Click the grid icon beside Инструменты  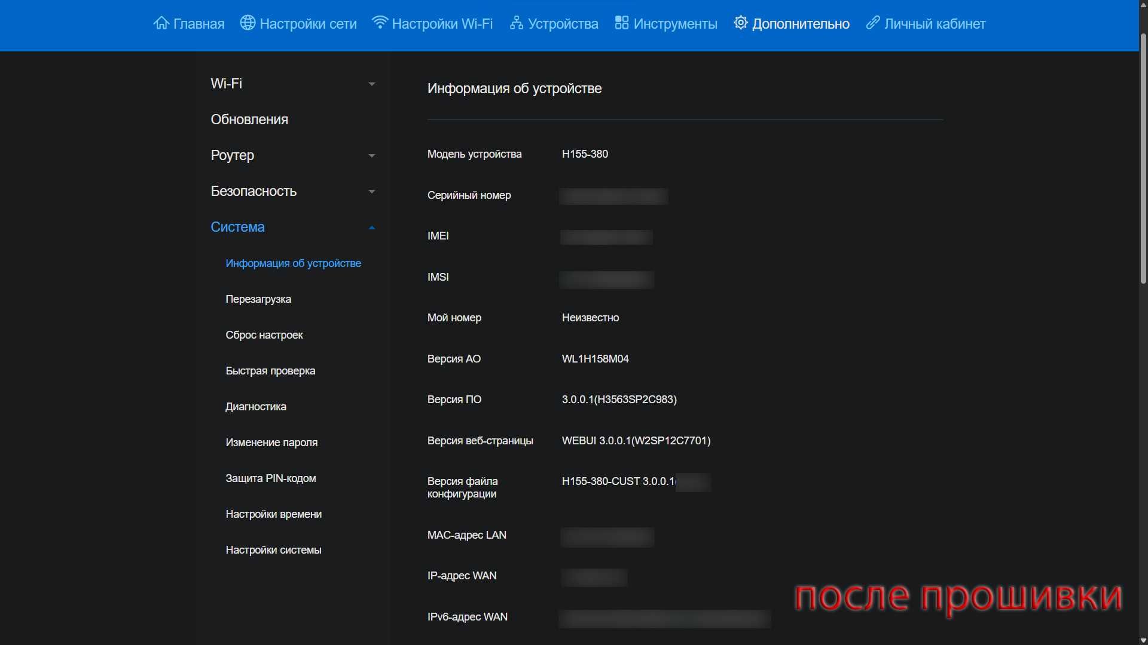[x=622, y=23]
